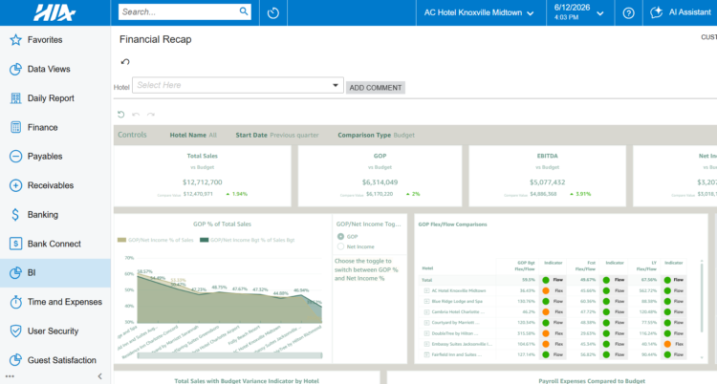Toggle GOP/Net Income Bgt % legend entry
The height and width of the screenshot is (384, 717).
248,240
